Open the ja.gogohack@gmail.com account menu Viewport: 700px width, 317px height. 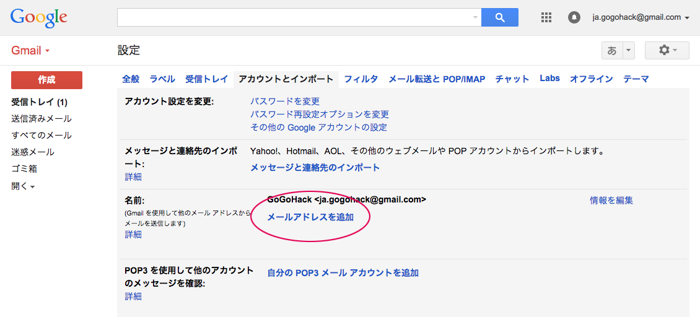[641, 17]
